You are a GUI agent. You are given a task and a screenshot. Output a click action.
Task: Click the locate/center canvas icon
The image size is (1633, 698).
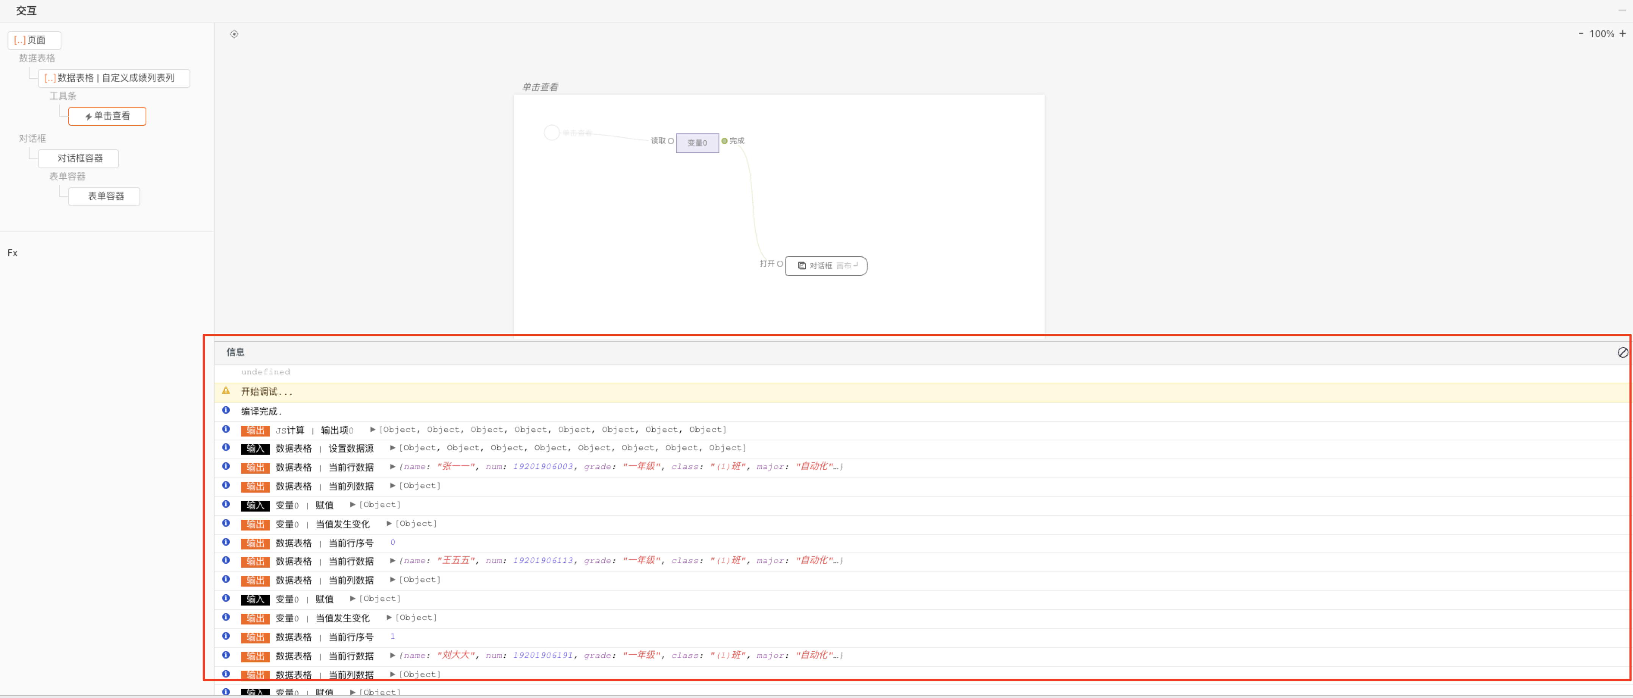click(x=234, y=34)
